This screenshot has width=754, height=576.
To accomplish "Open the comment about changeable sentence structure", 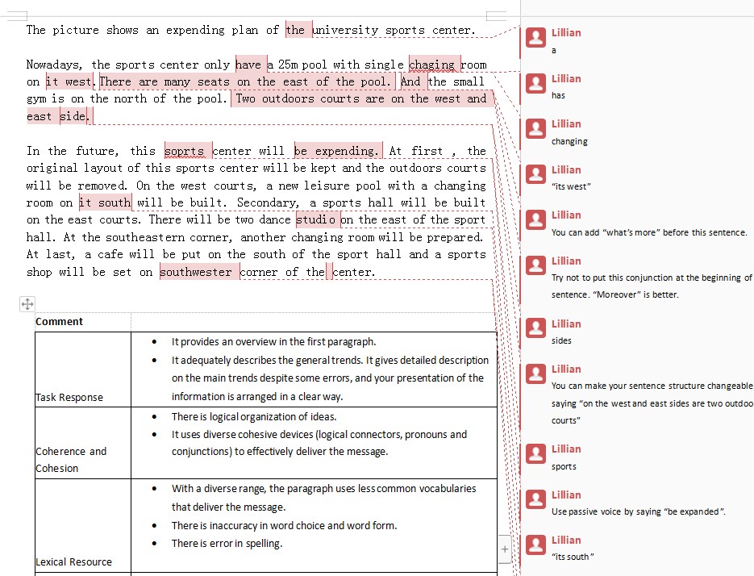I will click(x=652, y=403).
